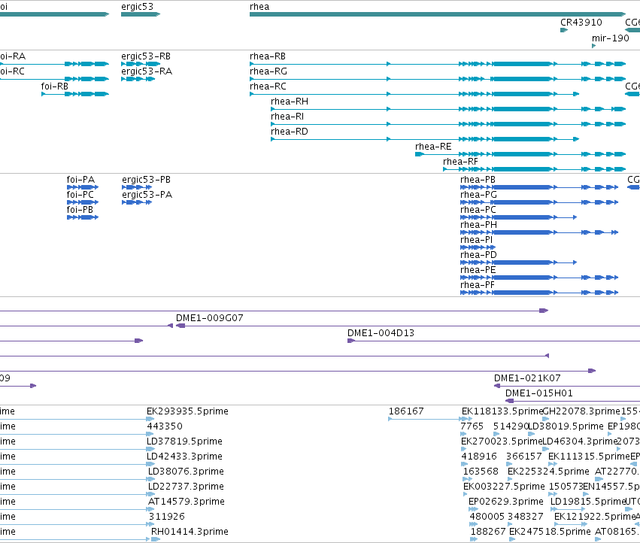Click feature 418916

465,464
